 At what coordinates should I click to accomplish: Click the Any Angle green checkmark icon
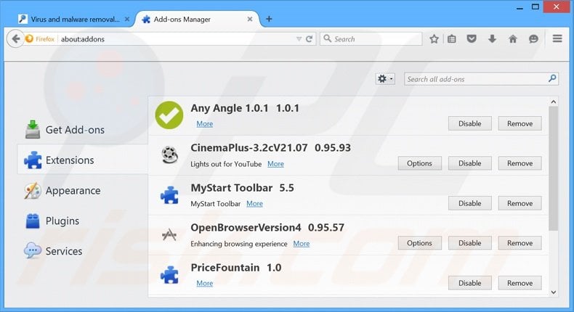point(169,115)
